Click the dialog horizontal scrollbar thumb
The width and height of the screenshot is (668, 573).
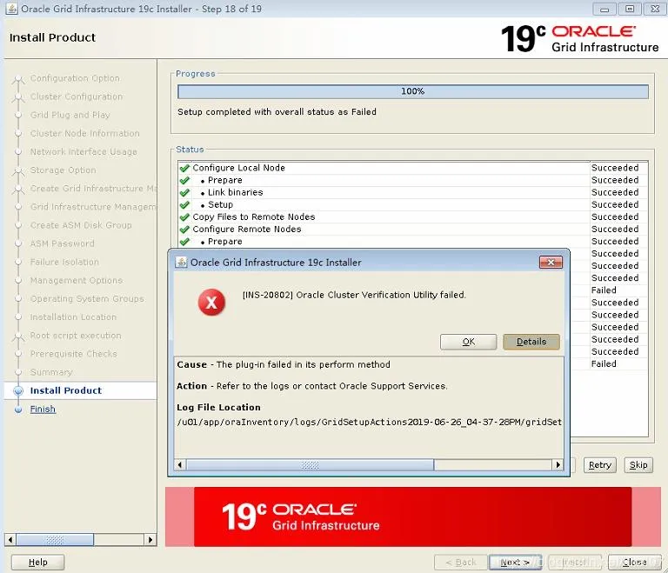pos(310,464)
